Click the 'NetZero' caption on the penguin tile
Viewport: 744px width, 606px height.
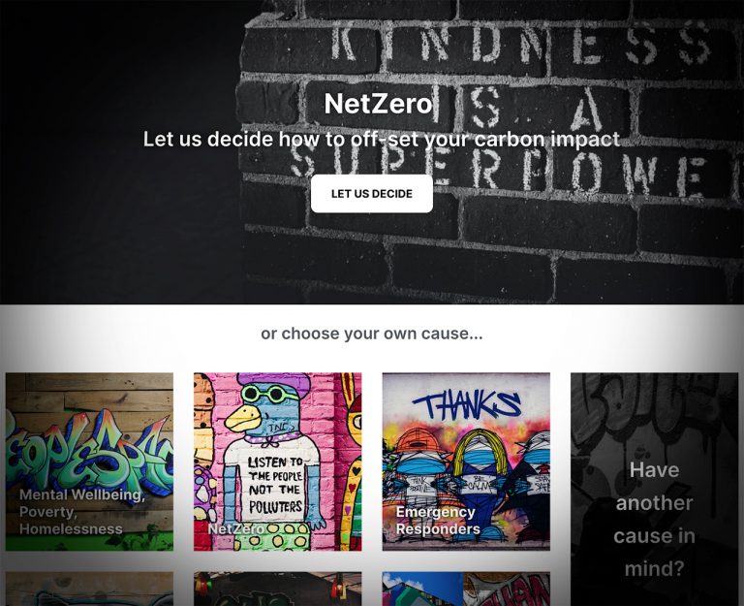pyautogui.click(x=235, y=528)
